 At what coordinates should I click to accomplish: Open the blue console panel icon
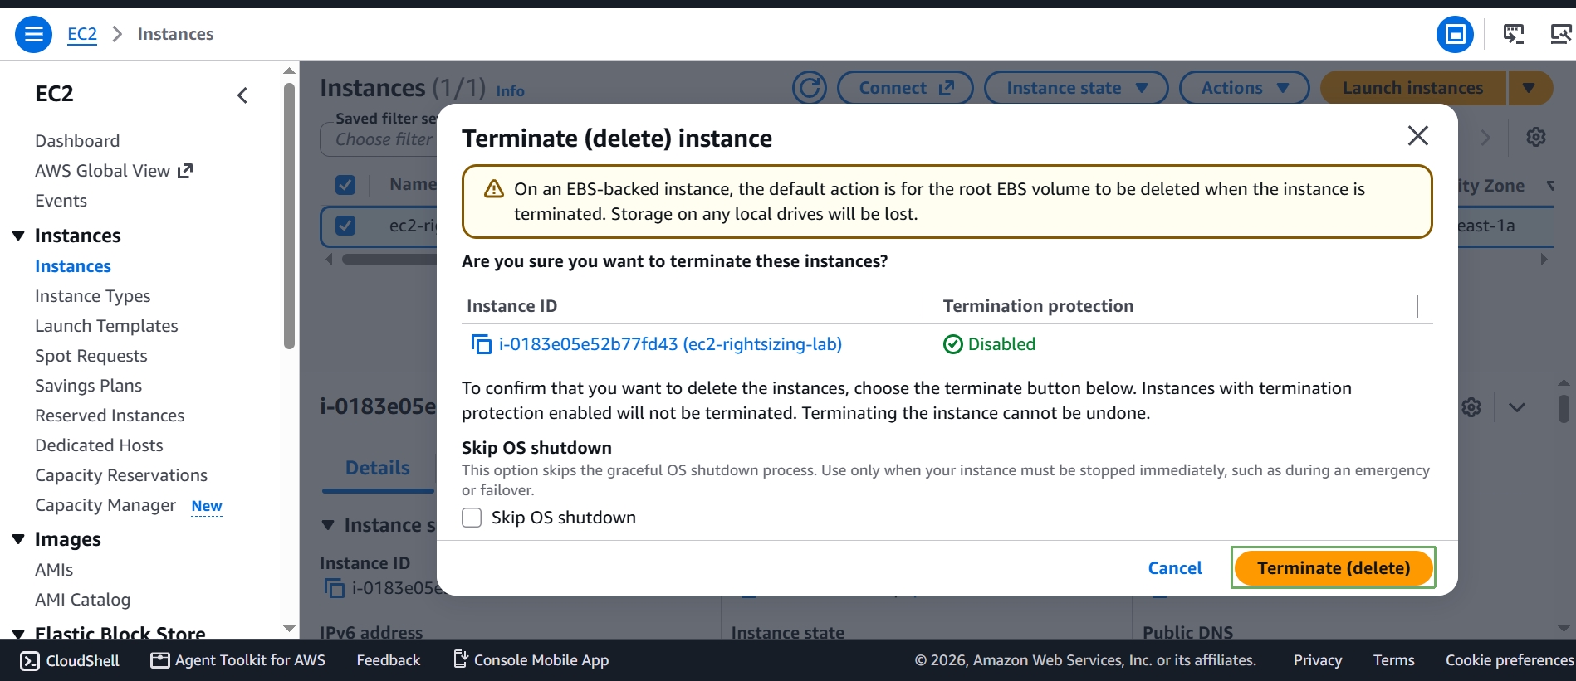tap(1456, 34)
